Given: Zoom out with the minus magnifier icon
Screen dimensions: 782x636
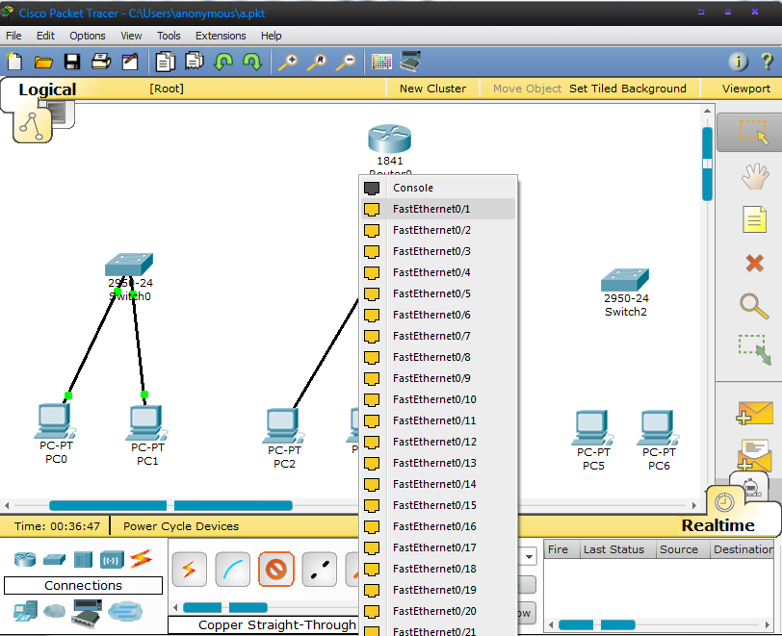Looking at the screenshot, I should coord(346,63).
